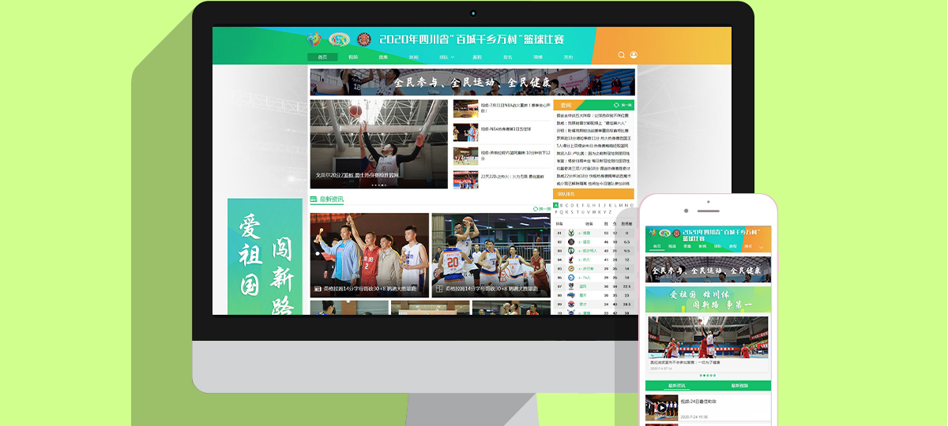This screenshot has height=426, width=948.
Task: Click the Milwaukee Bucks logo in rank 01
Action: point(570,233)
